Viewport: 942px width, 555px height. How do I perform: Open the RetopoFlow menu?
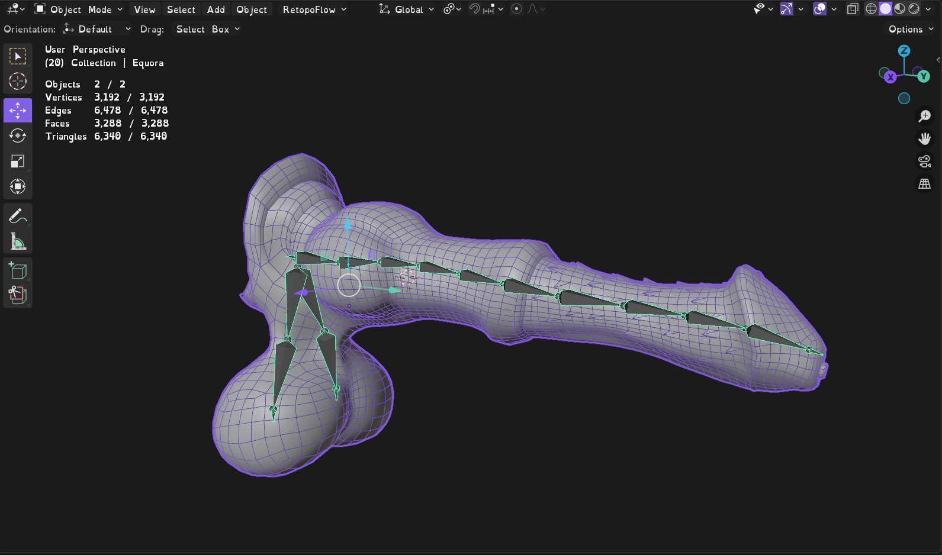coord(314,9)
